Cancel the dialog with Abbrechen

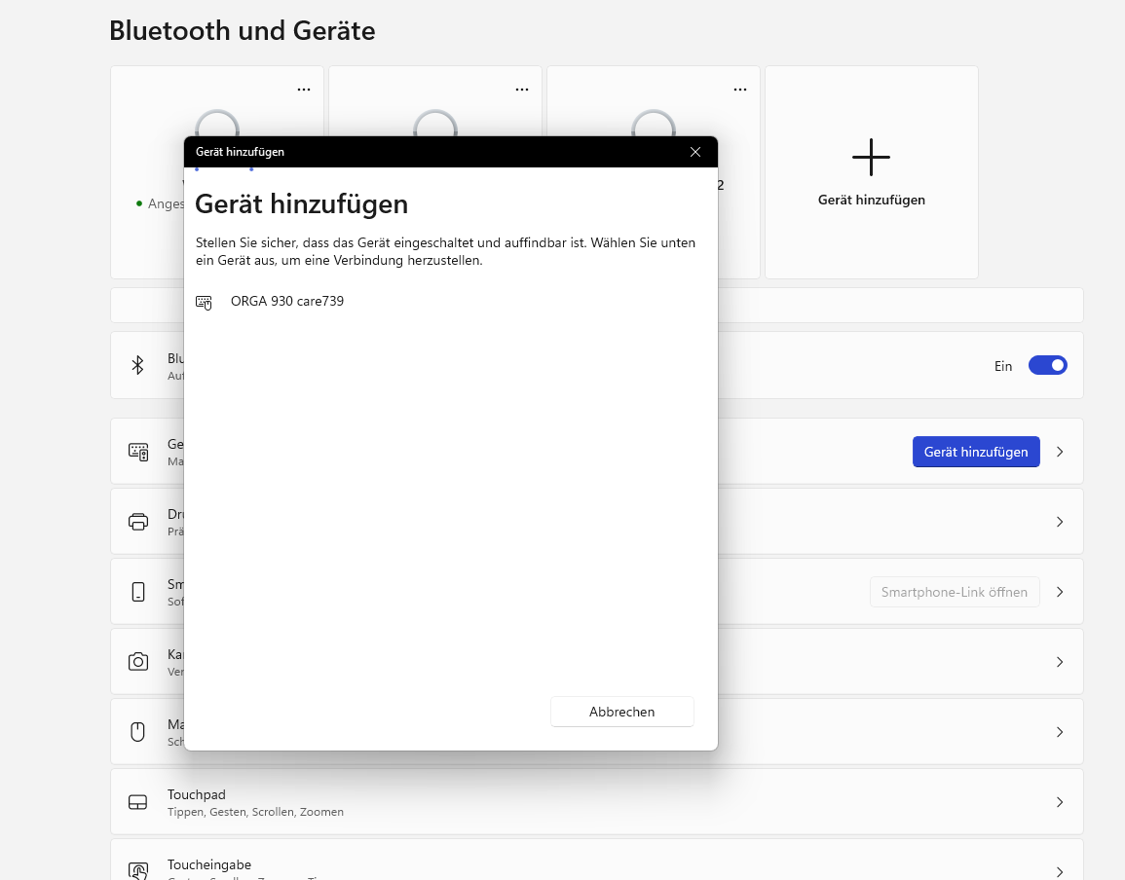[621, 712]
